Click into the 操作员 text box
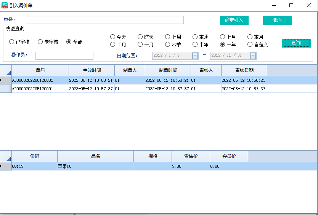 (x=64, y=56)
